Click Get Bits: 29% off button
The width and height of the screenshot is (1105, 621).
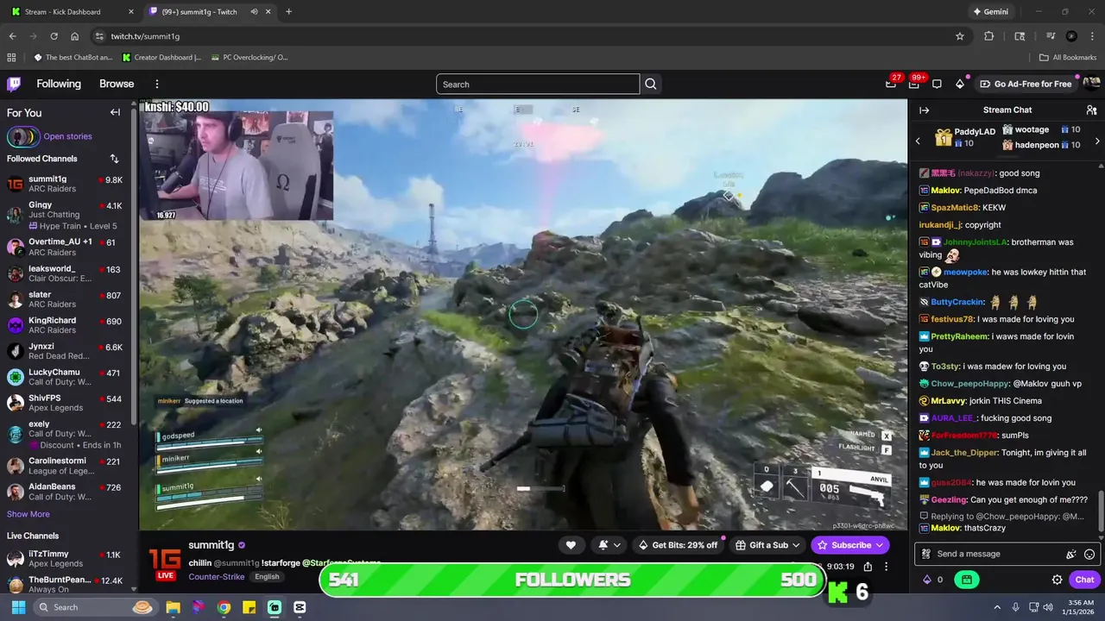point(678,544)
